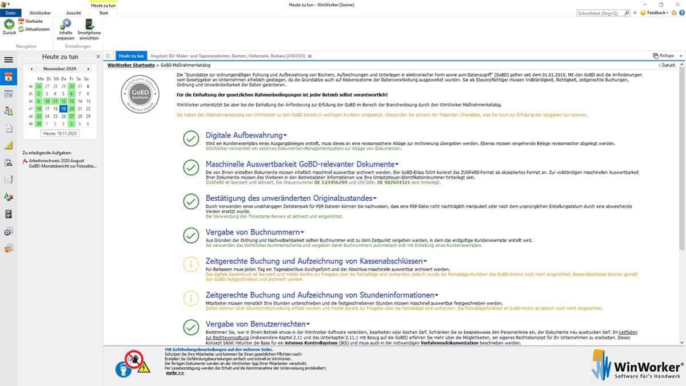Open help via the blue question mark
The image size is (686, 386).
[681, 13]
